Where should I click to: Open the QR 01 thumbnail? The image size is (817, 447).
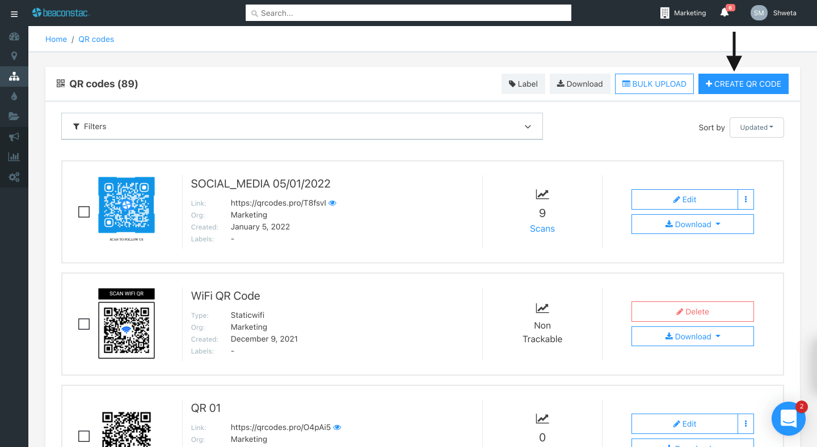pyautogui.click(x=127, y=429)
